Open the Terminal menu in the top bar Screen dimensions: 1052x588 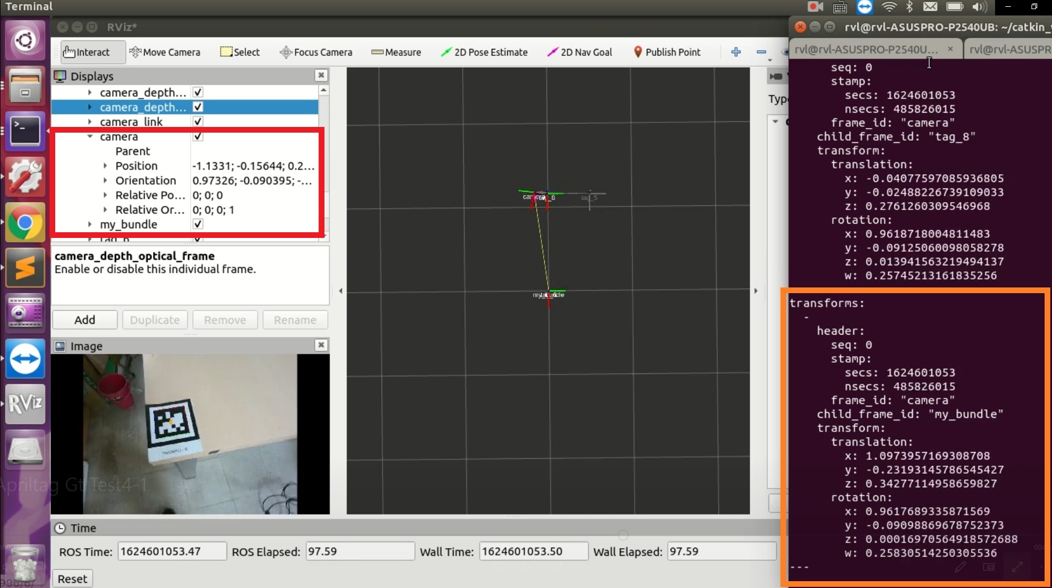(28, 7)
